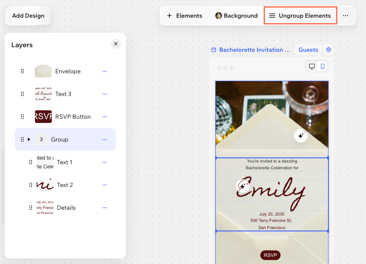Close the Layers panel

(115, 44)
